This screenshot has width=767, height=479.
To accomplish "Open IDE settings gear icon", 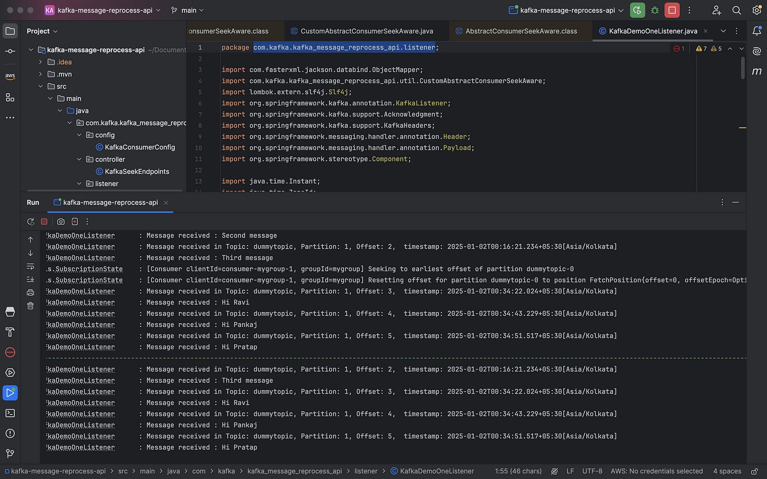I will (x=757, y=10).
